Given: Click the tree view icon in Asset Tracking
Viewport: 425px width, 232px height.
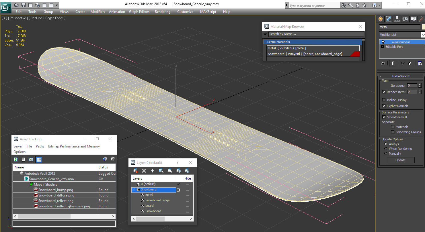Looking at the screenshot, I should 31,160.
